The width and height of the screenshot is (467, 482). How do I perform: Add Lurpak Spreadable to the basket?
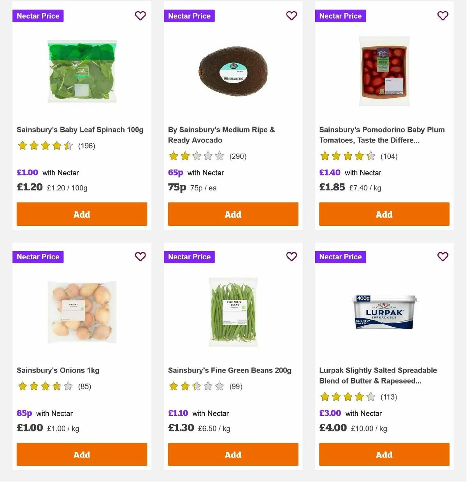coord(384,454)
